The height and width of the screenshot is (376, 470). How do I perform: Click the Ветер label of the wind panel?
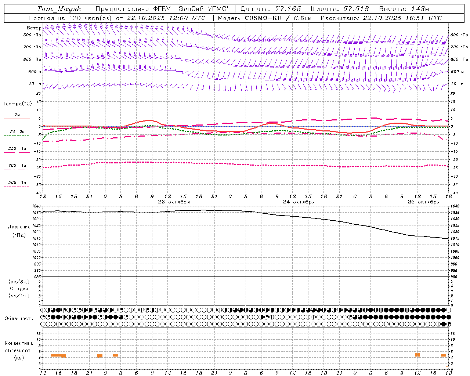34,28
